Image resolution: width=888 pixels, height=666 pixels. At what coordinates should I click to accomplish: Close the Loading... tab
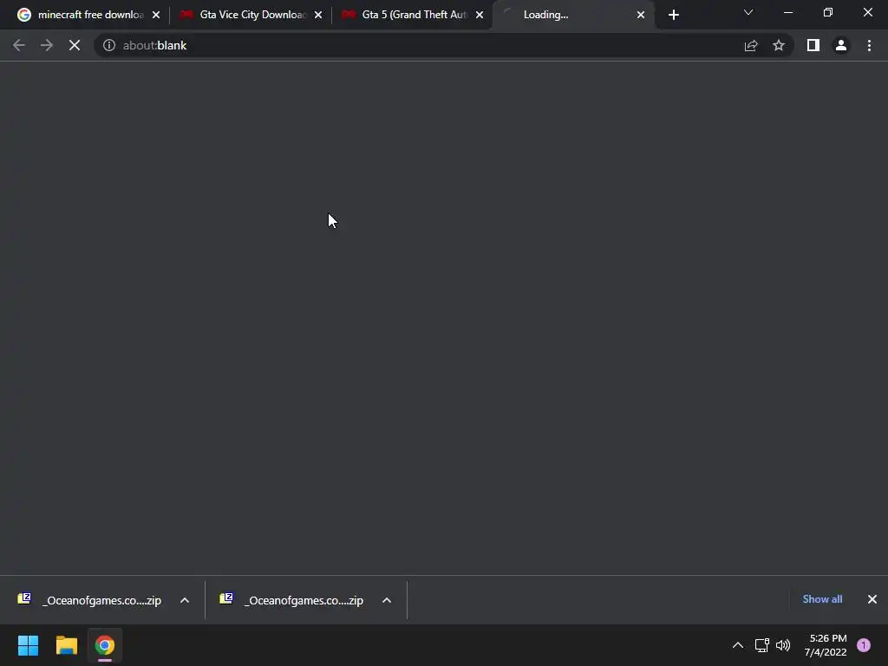(x=641, y=15)
